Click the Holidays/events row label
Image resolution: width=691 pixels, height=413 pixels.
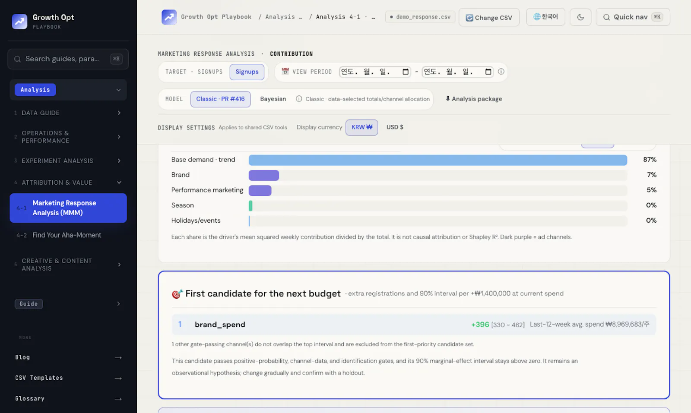(196, 221)
